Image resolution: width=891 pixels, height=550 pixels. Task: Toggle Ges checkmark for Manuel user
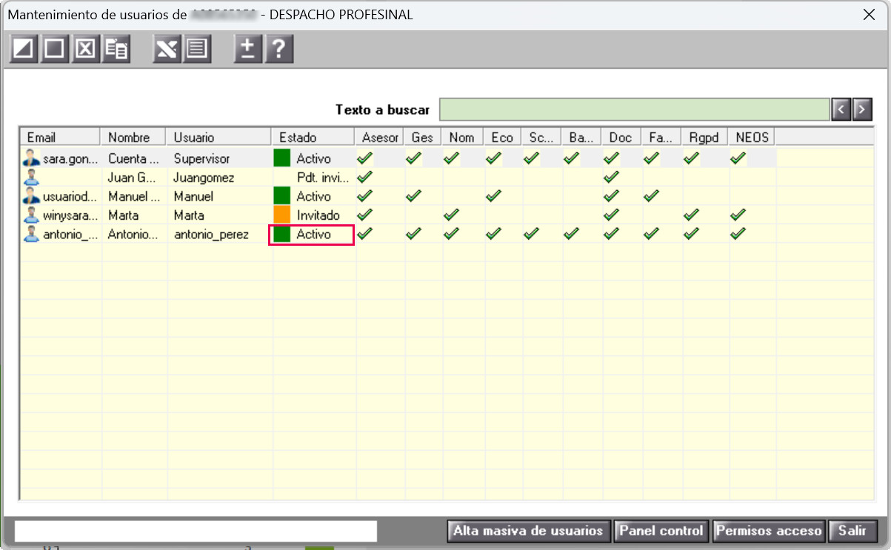tap(414, 196)
